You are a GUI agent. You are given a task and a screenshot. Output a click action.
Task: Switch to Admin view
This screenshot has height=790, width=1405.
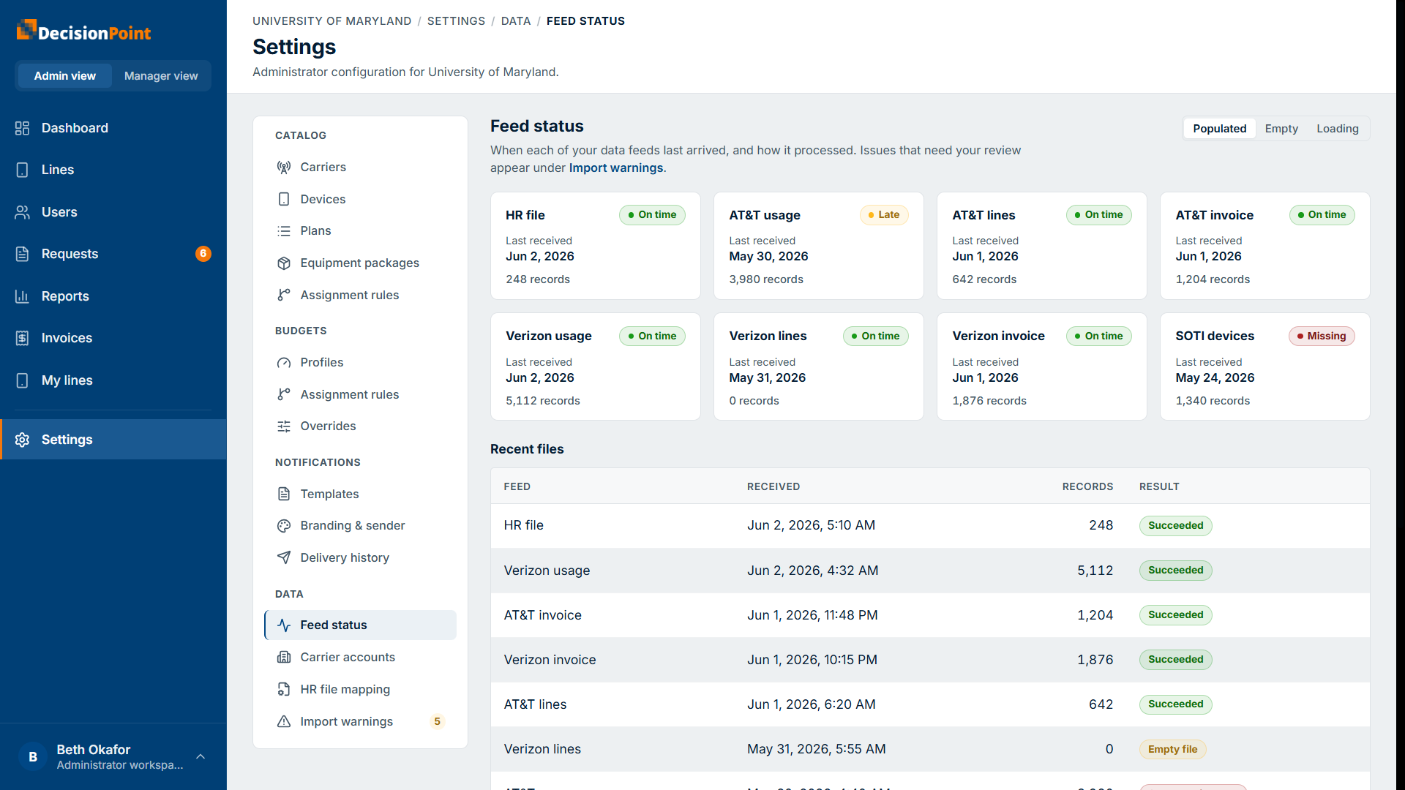pyautogui.click(x=64, y=76)
